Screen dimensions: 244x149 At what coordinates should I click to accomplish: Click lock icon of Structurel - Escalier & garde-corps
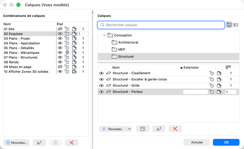[x=212, y=79]
